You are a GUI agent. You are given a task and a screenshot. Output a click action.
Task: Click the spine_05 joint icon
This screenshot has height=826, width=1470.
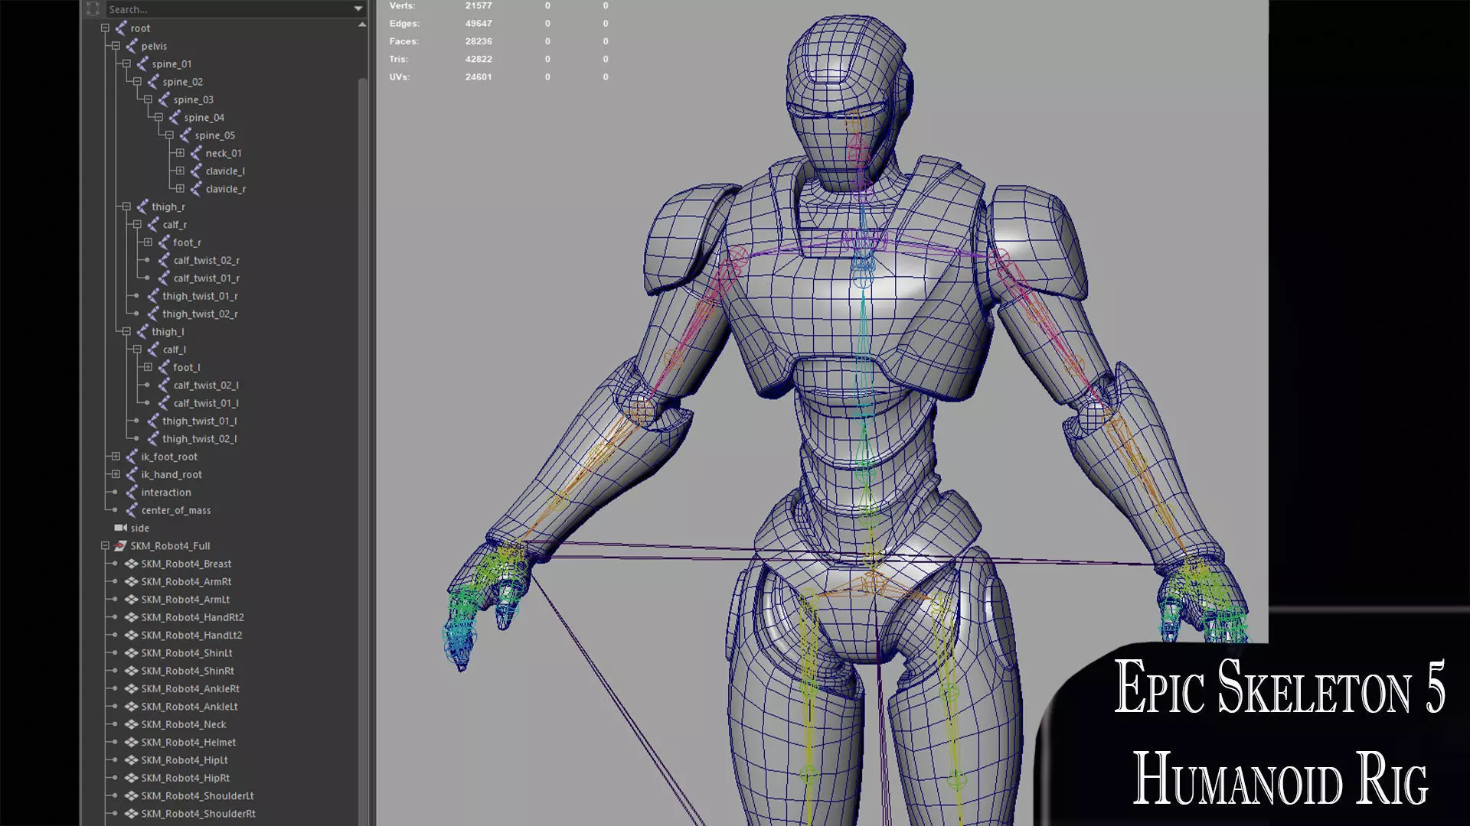click(x=185, y=135)
